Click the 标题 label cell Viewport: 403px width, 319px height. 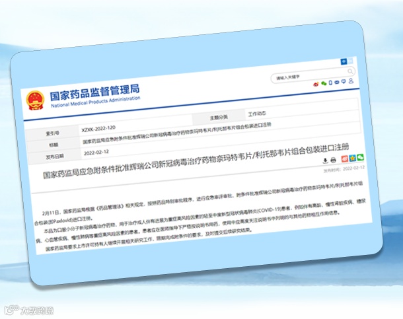[x=54, y=145]
